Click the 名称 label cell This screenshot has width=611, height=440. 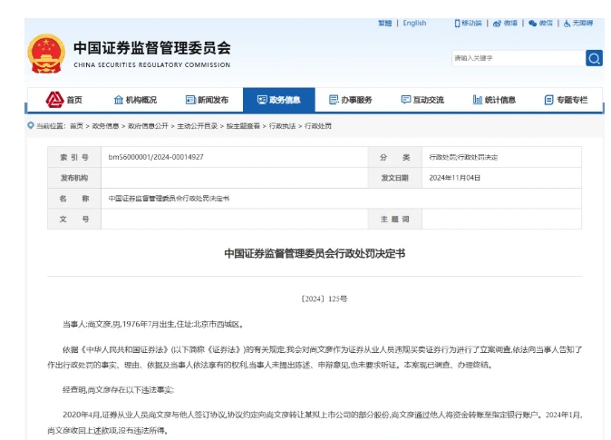[74, 199]
